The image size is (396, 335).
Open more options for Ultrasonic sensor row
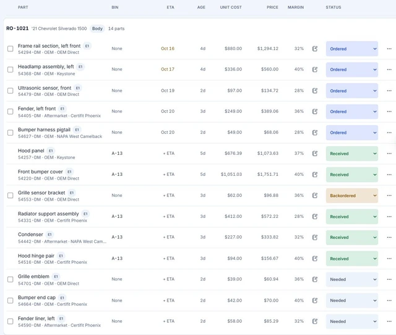[389, 90]
